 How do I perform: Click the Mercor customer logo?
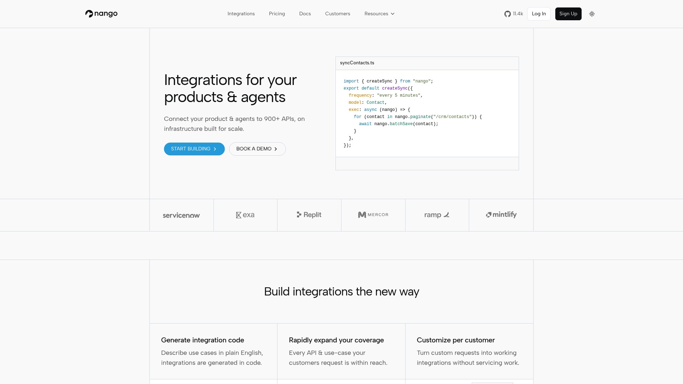[373, 215]
